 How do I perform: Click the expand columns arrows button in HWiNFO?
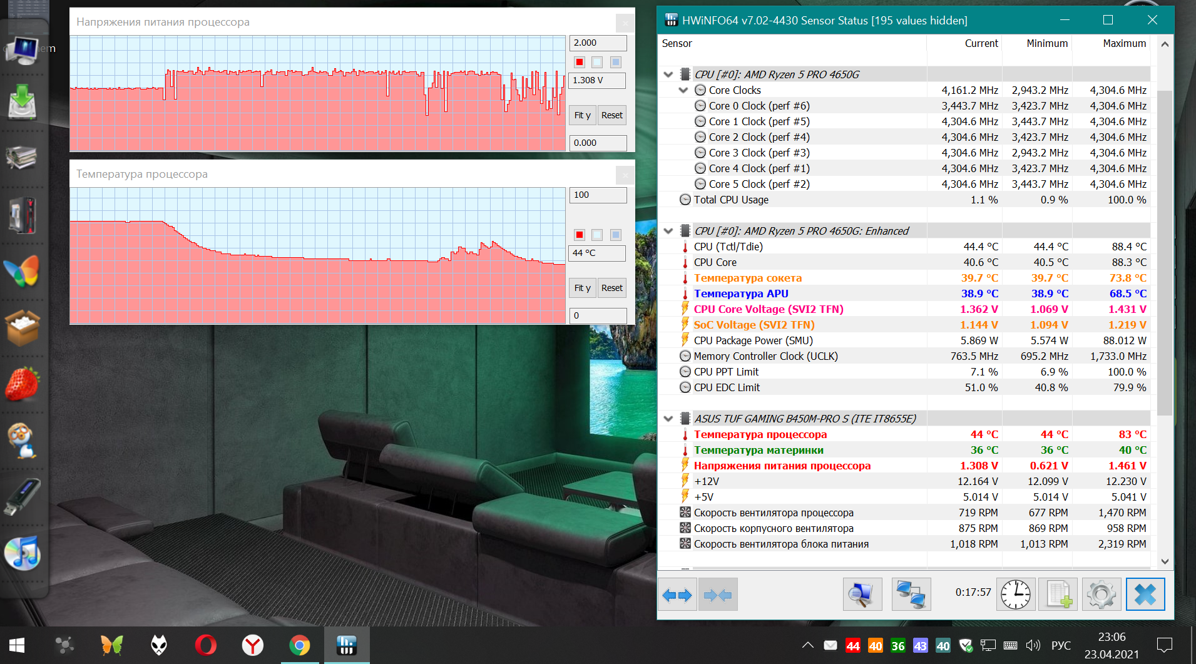[677, 595]
